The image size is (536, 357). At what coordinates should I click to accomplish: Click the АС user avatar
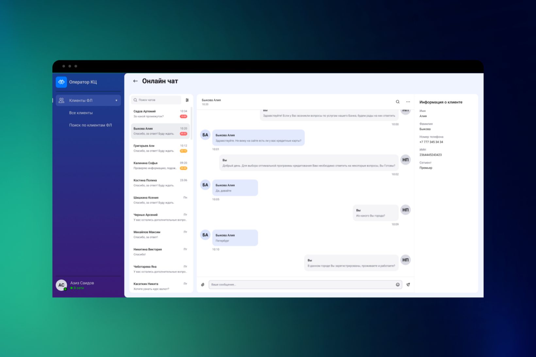[61, 285]
